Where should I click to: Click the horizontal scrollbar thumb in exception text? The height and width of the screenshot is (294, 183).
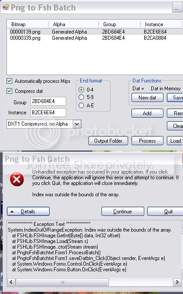(62, 282)
